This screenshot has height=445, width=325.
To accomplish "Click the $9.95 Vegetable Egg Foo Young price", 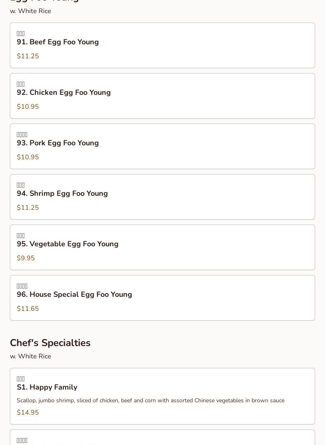I will 26,258.
